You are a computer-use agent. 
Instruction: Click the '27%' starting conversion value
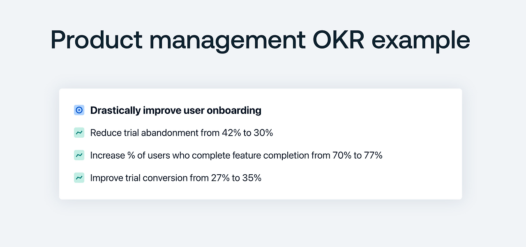[x=219, y=178]
